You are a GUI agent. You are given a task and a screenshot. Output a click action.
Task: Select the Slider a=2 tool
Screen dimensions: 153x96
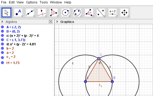tap(113, 13)
